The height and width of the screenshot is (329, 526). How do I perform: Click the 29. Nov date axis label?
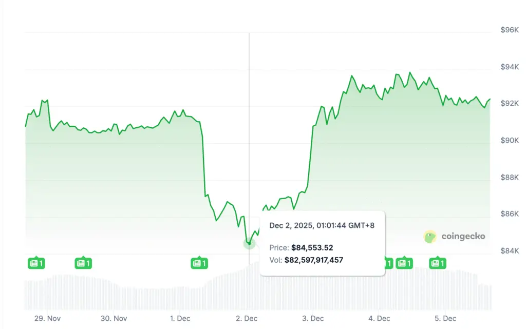[47, 318]
